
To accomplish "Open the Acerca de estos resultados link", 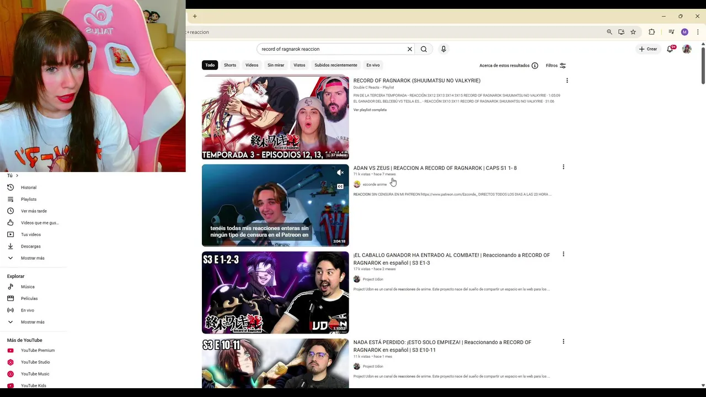I will click(505, 66).
